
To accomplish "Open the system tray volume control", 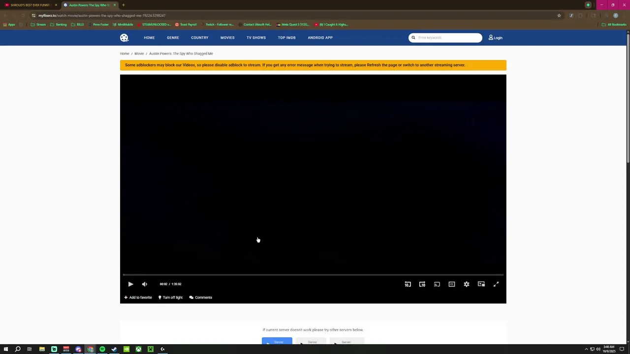I will [598, 349].
